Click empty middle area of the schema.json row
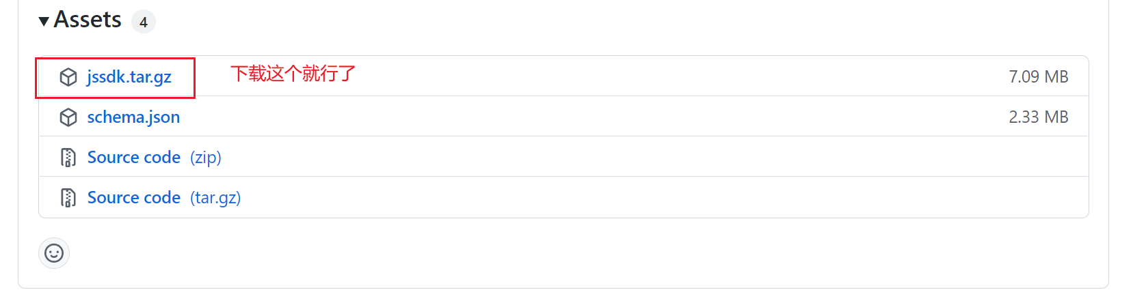1146x307 pixels. [x=581, y=117]
